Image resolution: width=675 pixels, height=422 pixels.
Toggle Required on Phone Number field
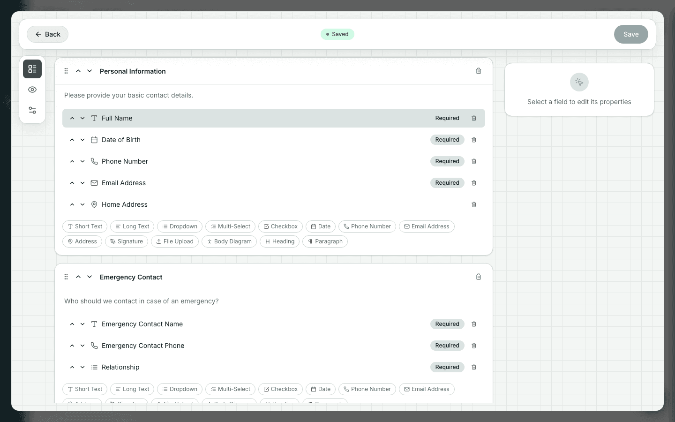click(447, 161)
